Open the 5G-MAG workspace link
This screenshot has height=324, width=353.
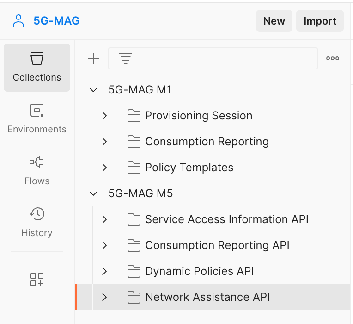tap(56, 21)
